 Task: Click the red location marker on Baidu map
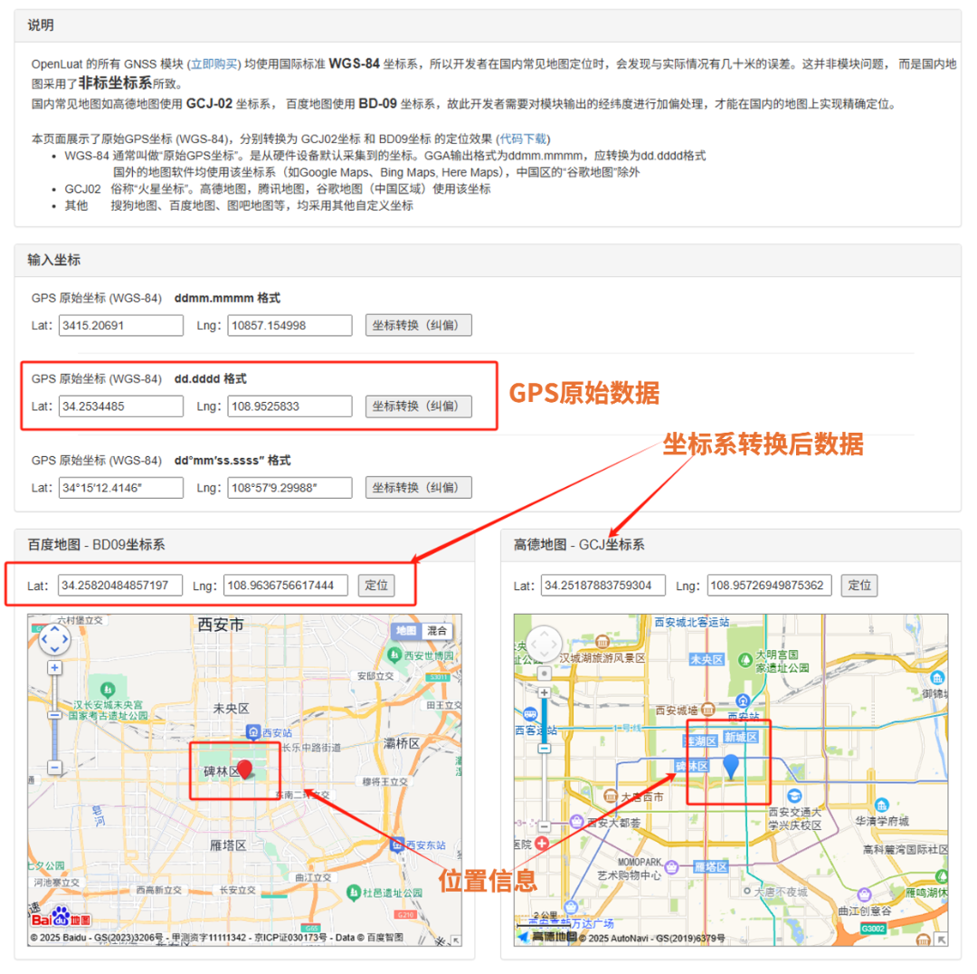click(x=245, y=769)
